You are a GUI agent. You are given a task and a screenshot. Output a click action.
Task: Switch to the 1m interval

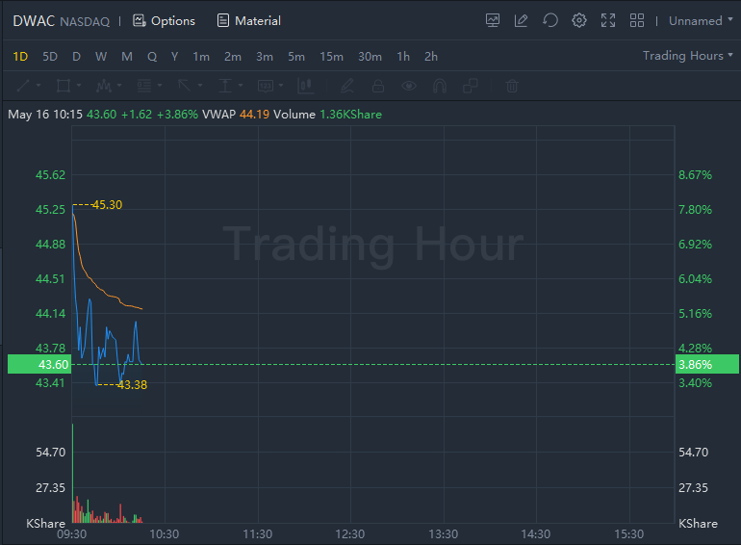click(x=201, y=57)
